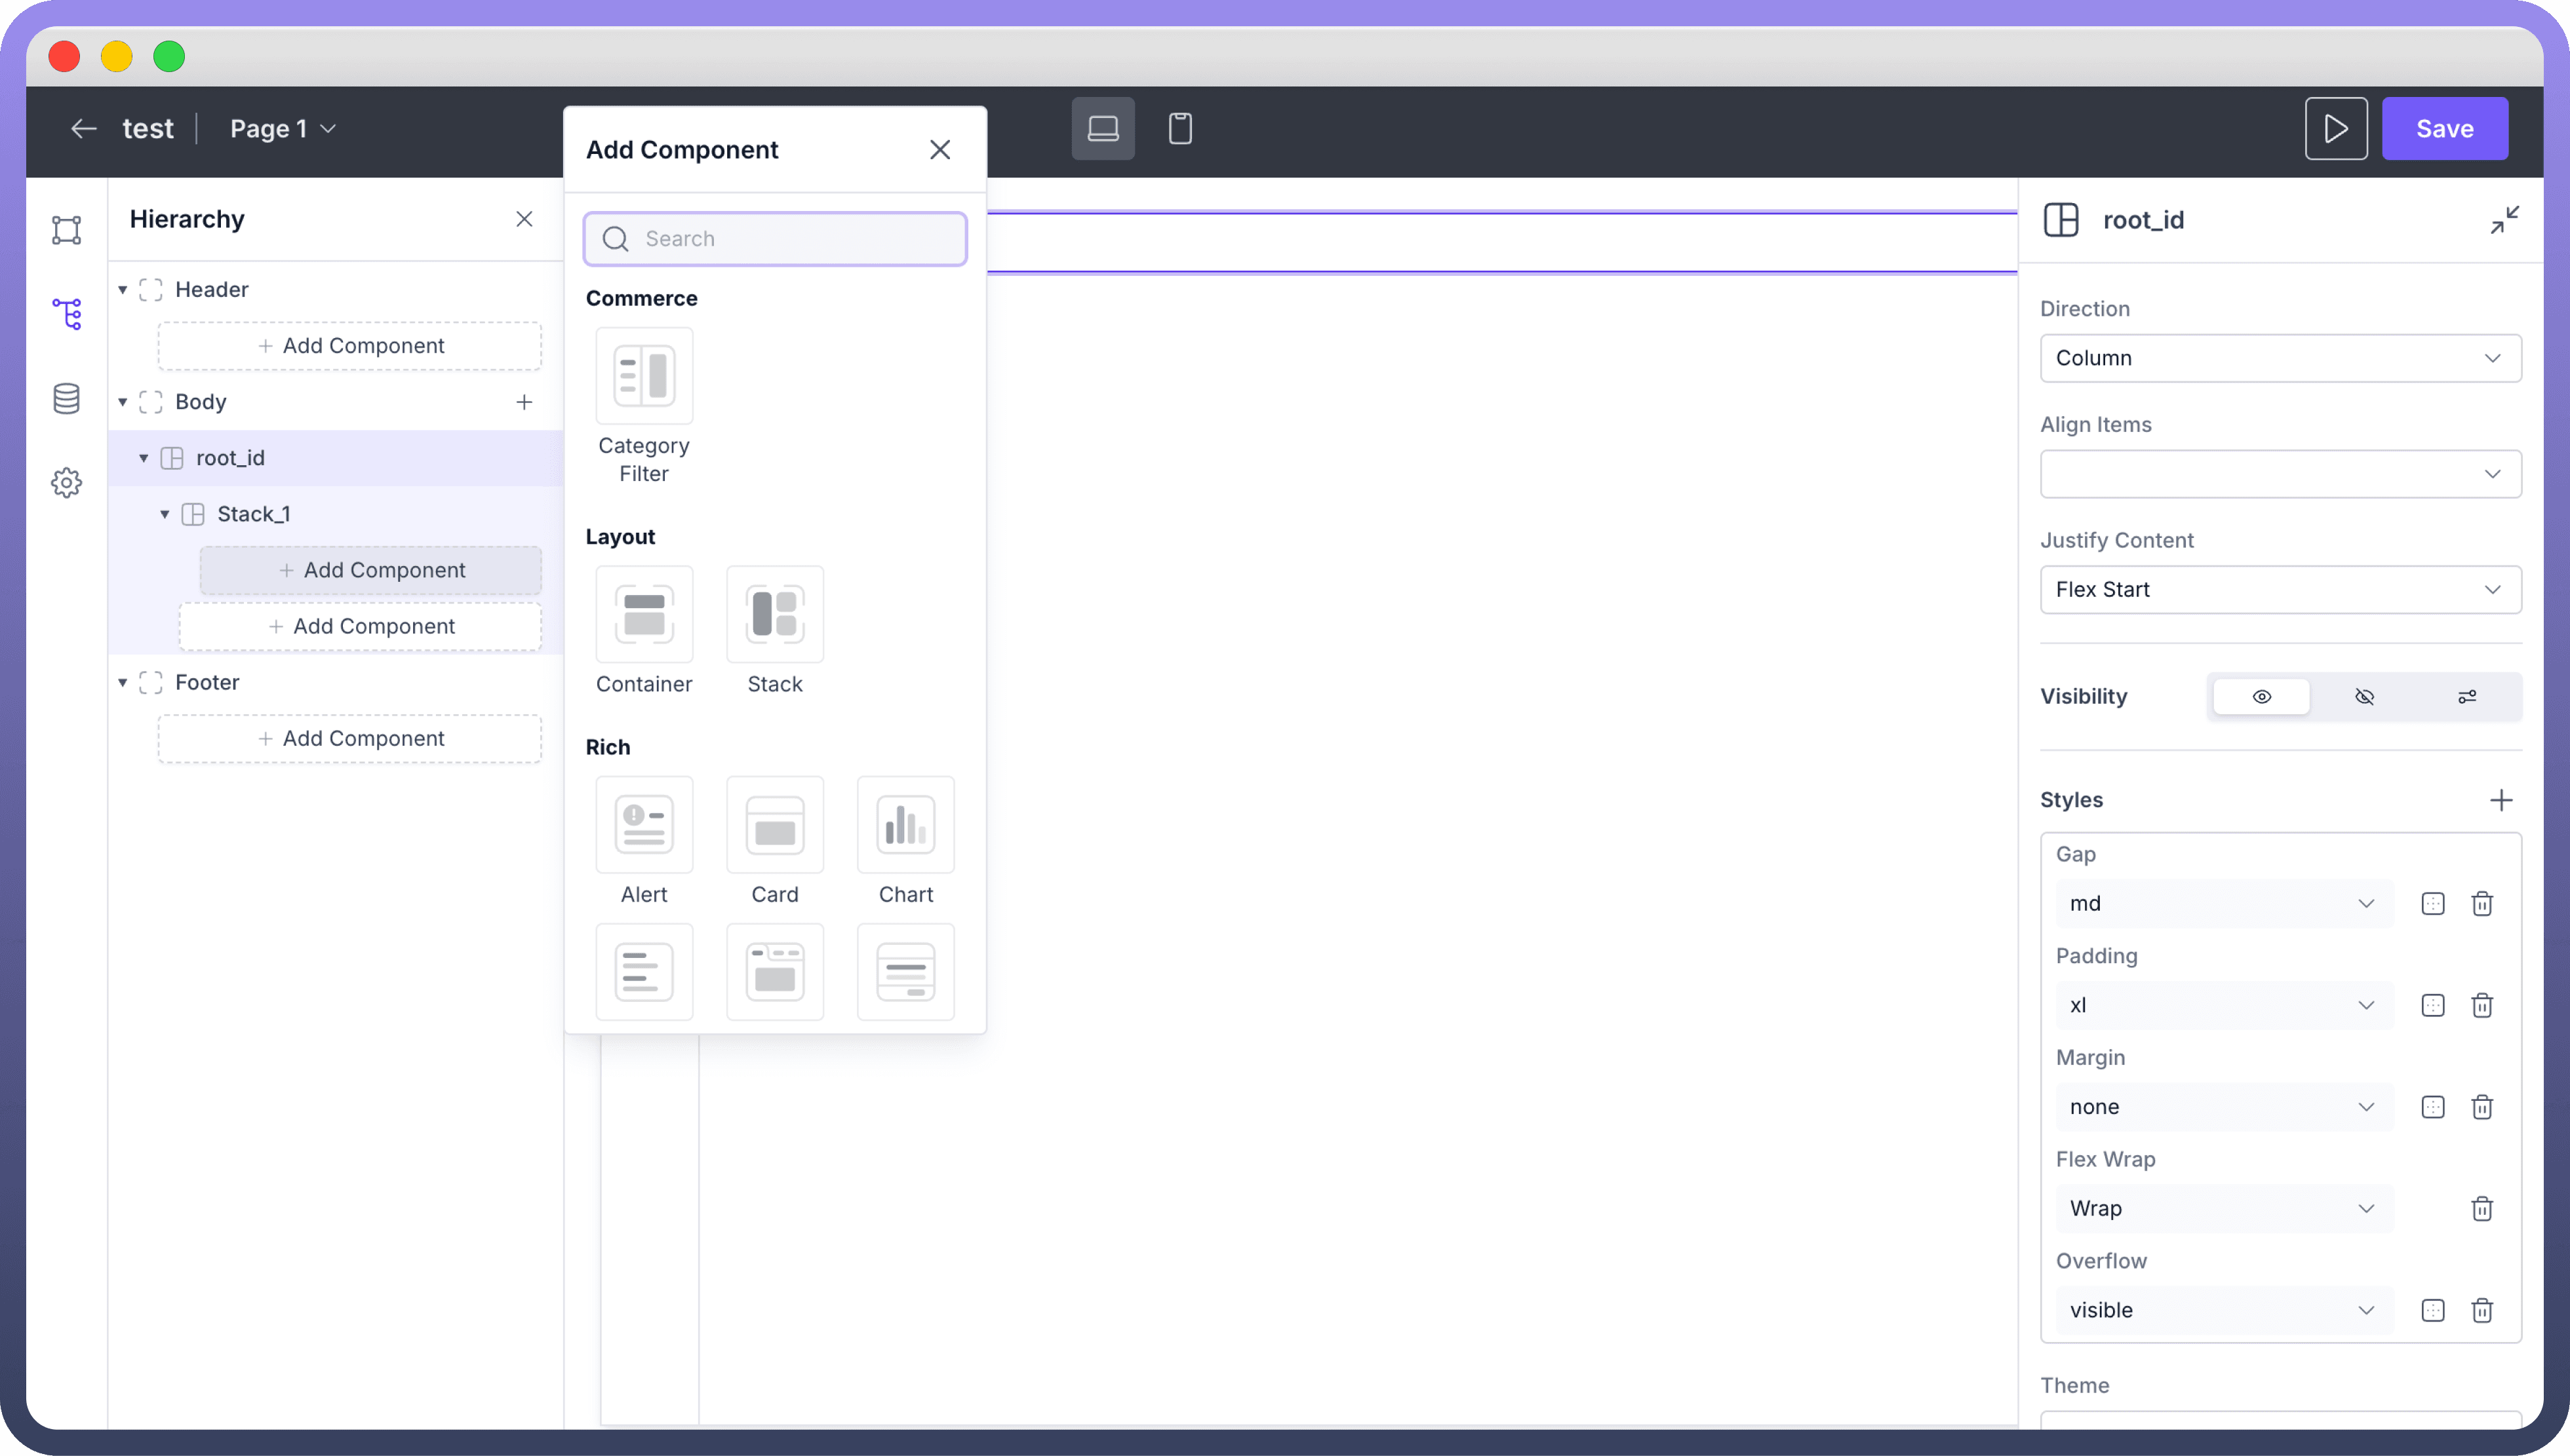Select the Chart component icon

[905, 825]
